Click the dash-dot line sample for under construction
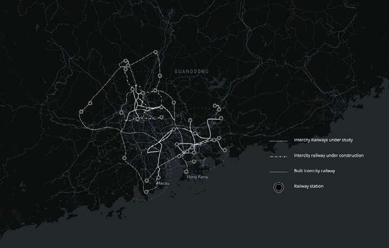 (x=278, y=156)
